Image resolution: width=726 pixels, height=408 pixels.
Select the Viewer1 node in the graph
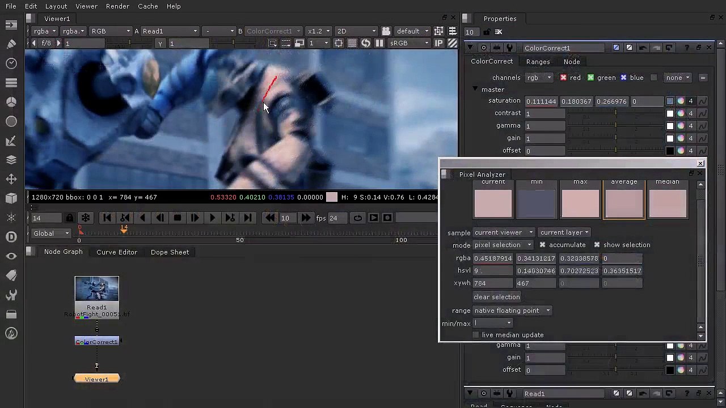coord(97,379)
